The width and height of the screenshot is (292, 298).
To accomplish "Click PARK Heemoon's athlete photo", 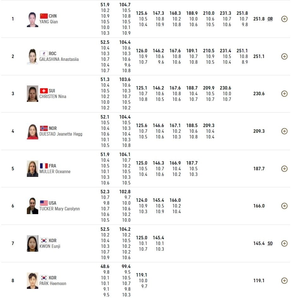I will pos(32,281).
